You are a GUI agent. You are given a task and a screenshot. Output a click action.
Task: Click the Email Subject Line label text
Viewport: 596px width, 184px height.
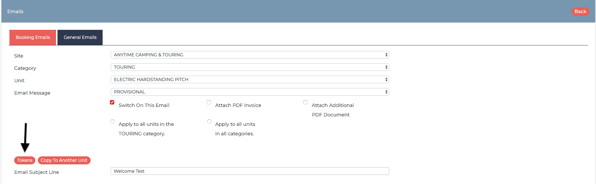(x=36, y=172)
